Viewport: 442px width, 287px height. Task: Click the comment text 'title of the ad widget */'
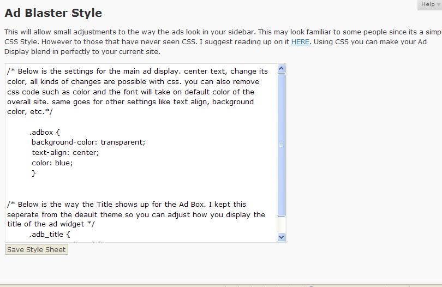coord(51,224)
